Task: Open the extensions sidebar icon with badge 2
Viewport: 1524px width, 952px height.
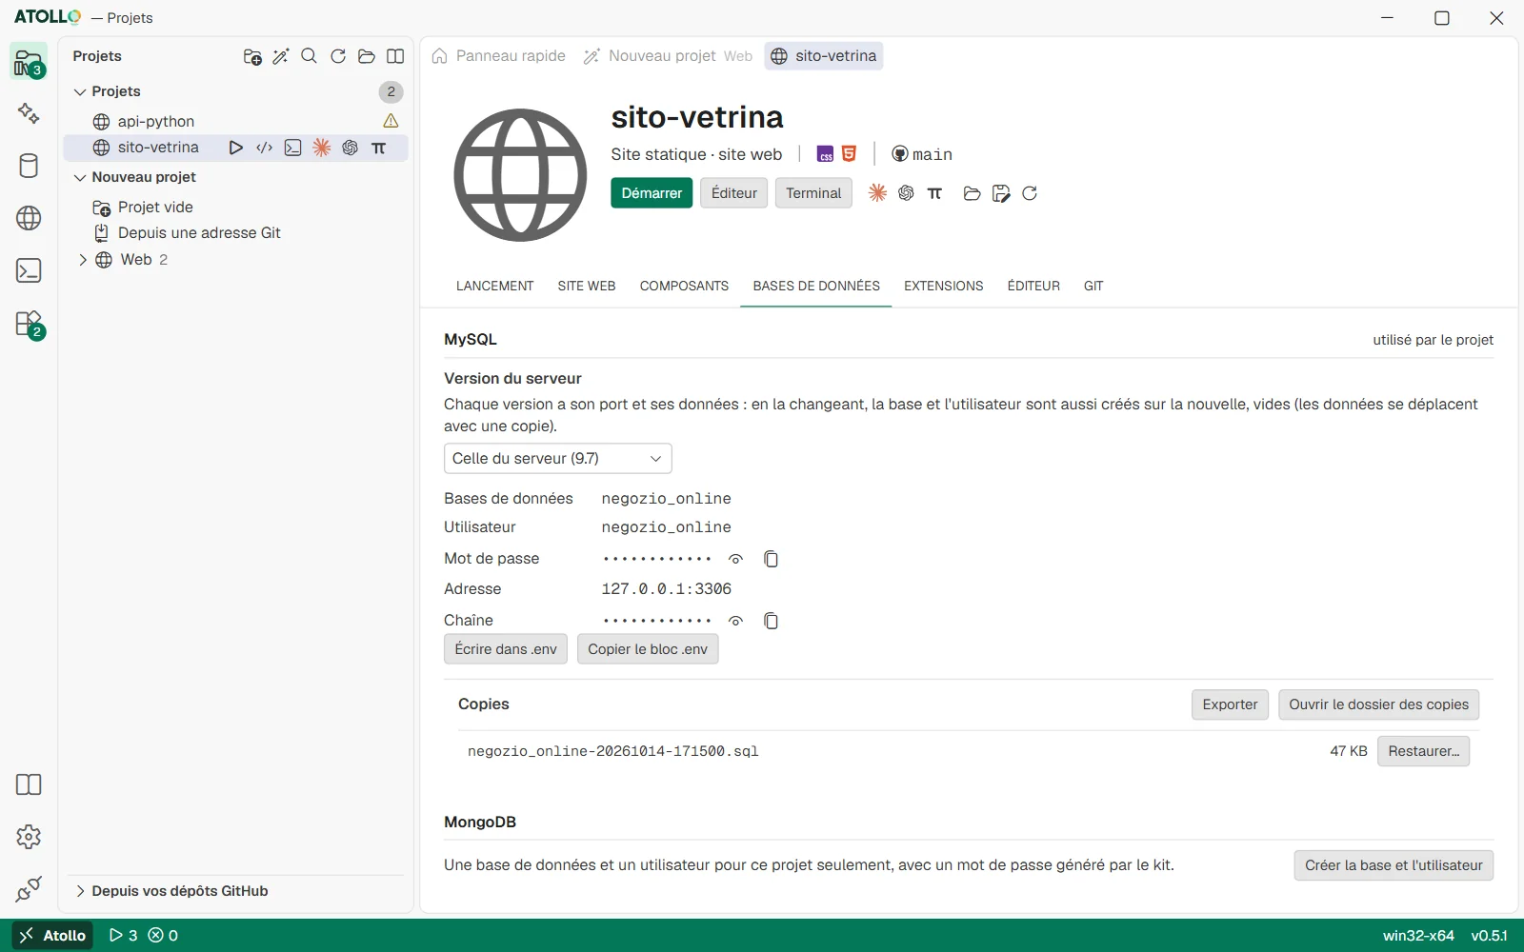Action: [x=29, y=324]
